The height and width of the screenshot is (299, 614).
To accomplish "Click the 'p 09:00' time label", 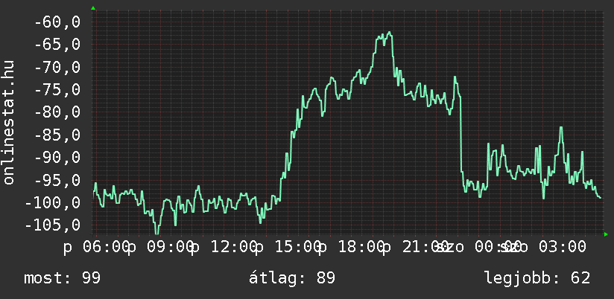I will tap(159, 246).
